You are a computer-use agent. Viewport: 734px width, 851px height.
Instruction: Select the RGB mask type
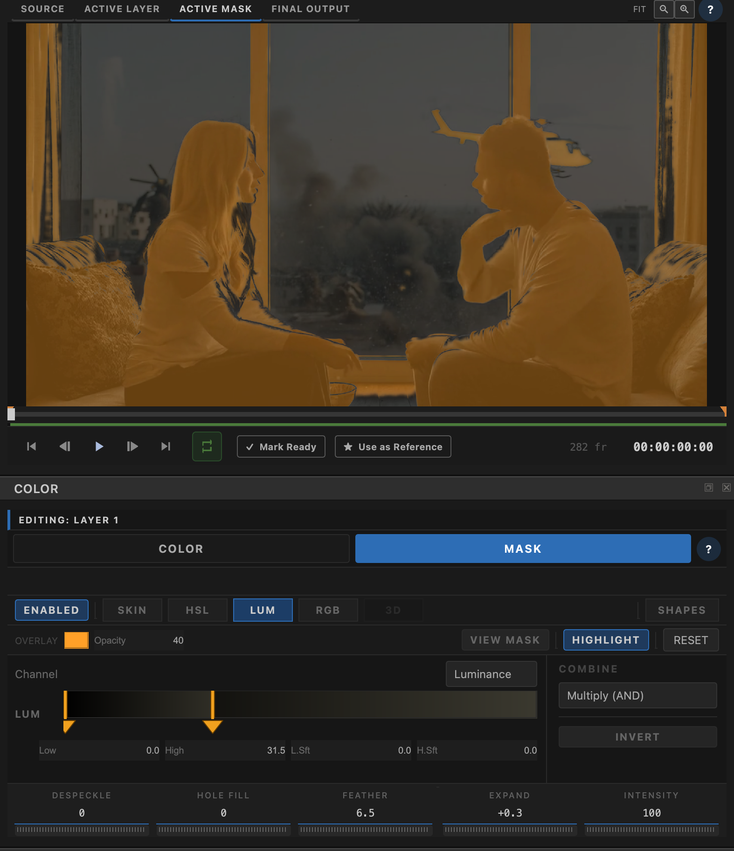tap(328, 610)
